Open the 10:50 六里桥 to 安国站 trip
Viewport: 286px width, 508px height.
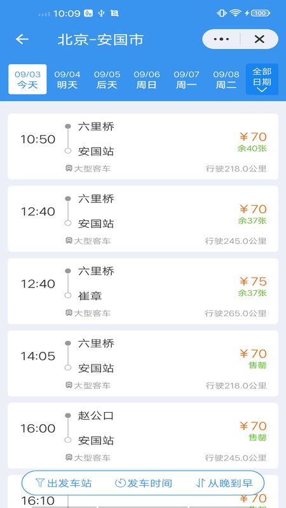[x=143, y=147]
